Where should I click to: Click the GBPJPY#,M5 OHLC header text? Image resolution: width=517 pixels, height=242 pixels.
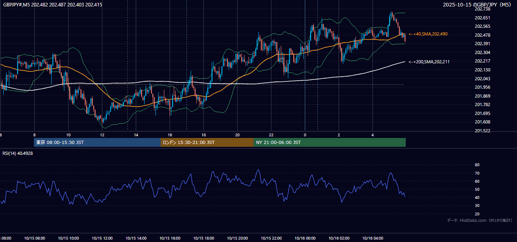pyautogui.click(x=53, y=5)
